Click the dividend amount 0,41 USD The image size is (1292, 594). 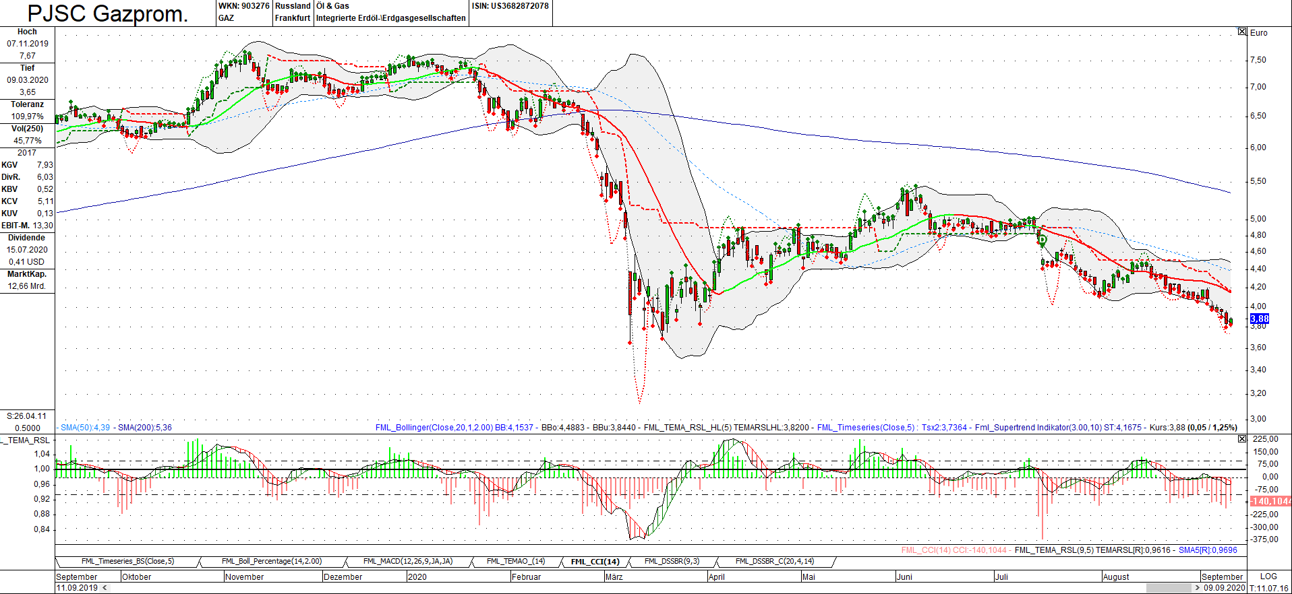coord(27,262)
